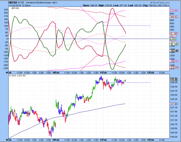Click the red down-arrow beside the Chg value
Screen dimensions: 181x142
coord(169,6)
